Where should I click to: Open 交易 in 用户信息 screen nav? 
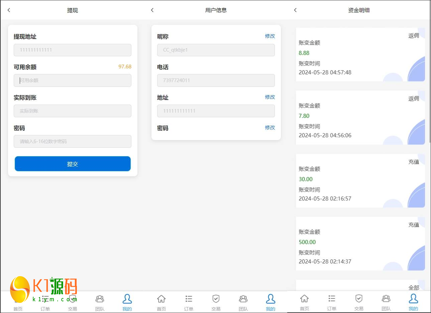(x=216, y=303)
